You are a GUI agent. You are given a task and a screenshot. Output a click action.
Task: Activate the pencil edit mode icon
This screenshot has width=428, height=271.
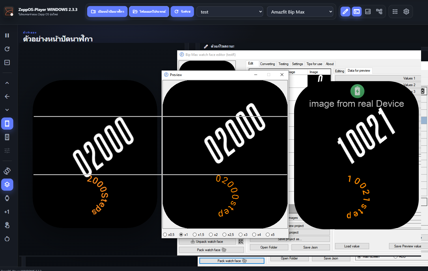(345, 12)
